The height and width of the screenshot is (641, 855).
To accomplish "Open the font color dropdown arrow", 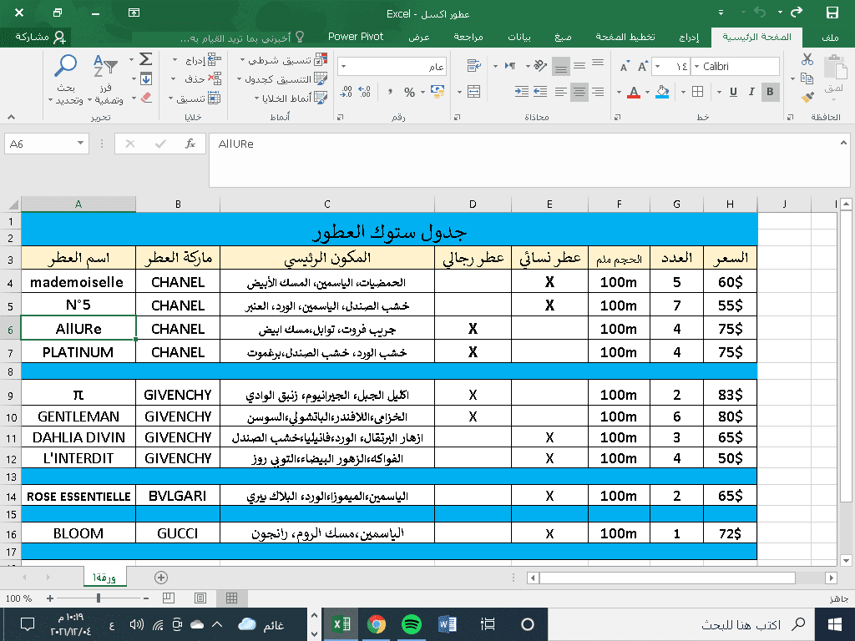I will pos(619,92).
